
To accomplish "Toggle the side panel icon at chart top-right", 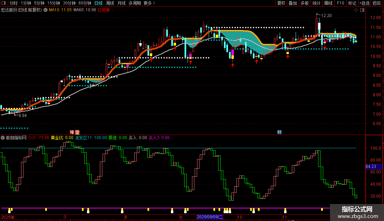I will click(x=362, y=10).
